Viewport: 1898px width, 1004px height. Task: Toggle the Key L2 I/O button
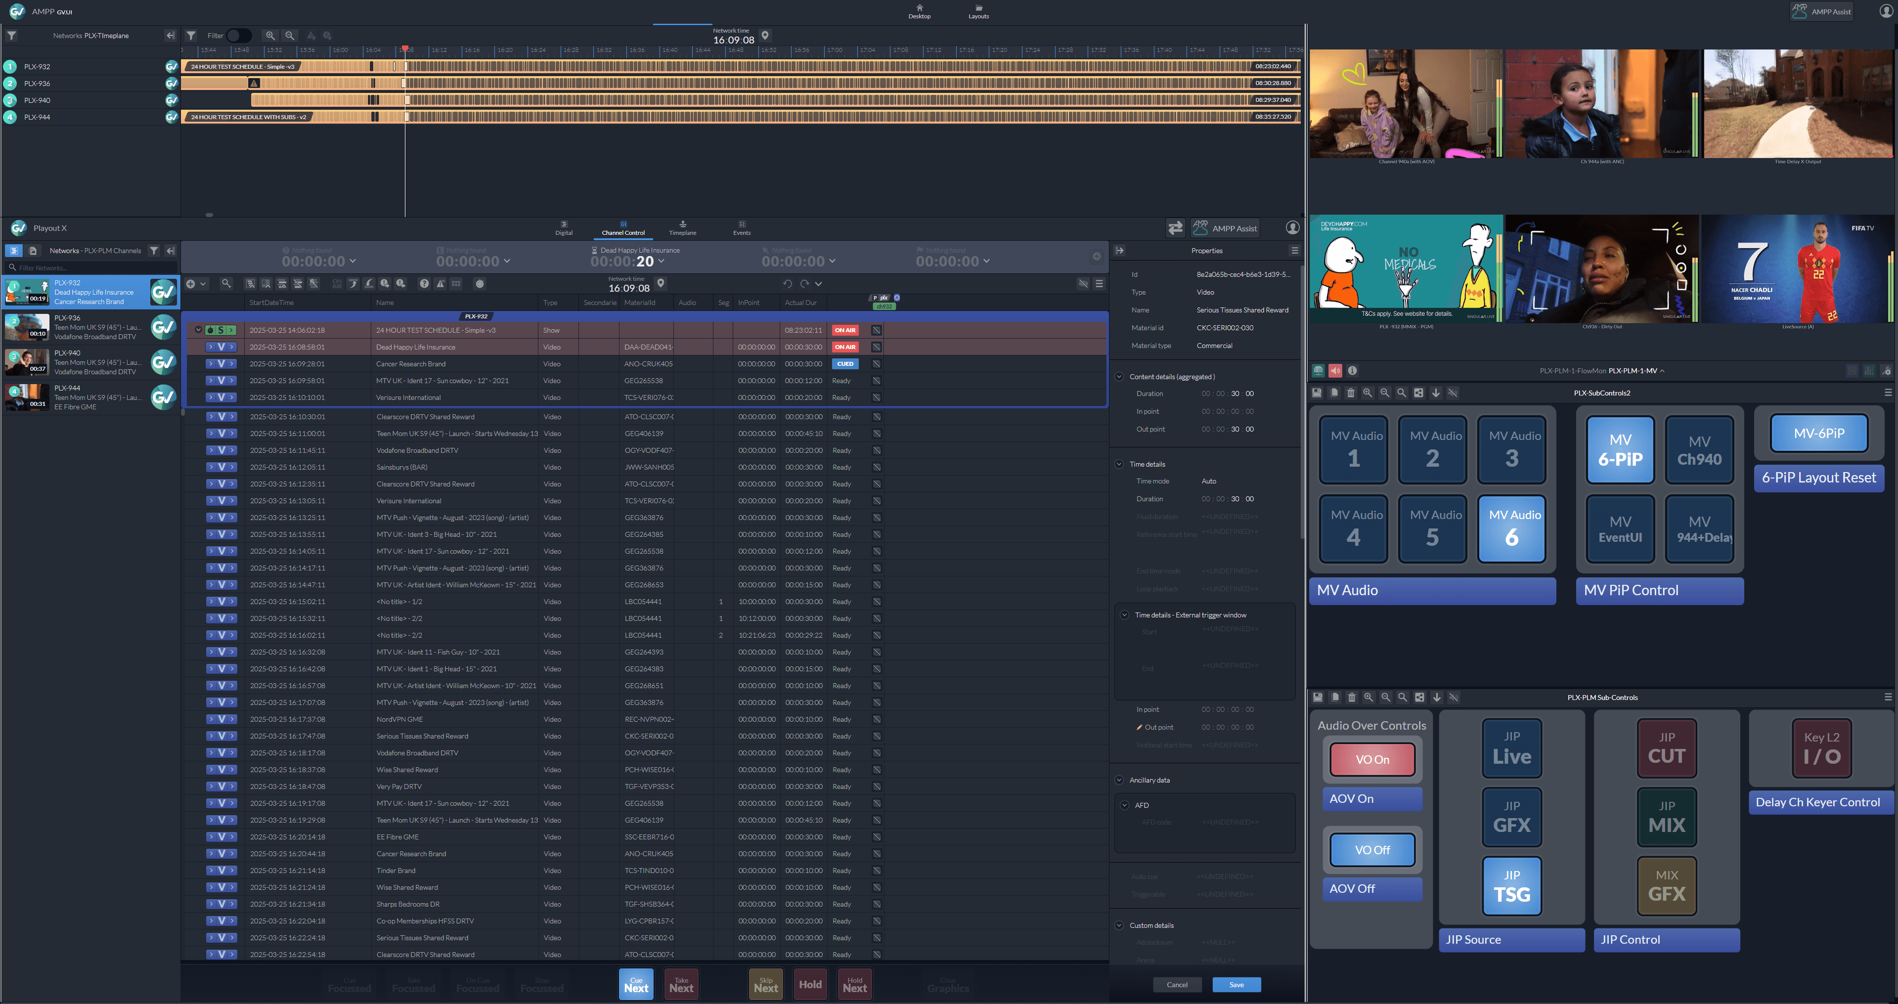1821,748
